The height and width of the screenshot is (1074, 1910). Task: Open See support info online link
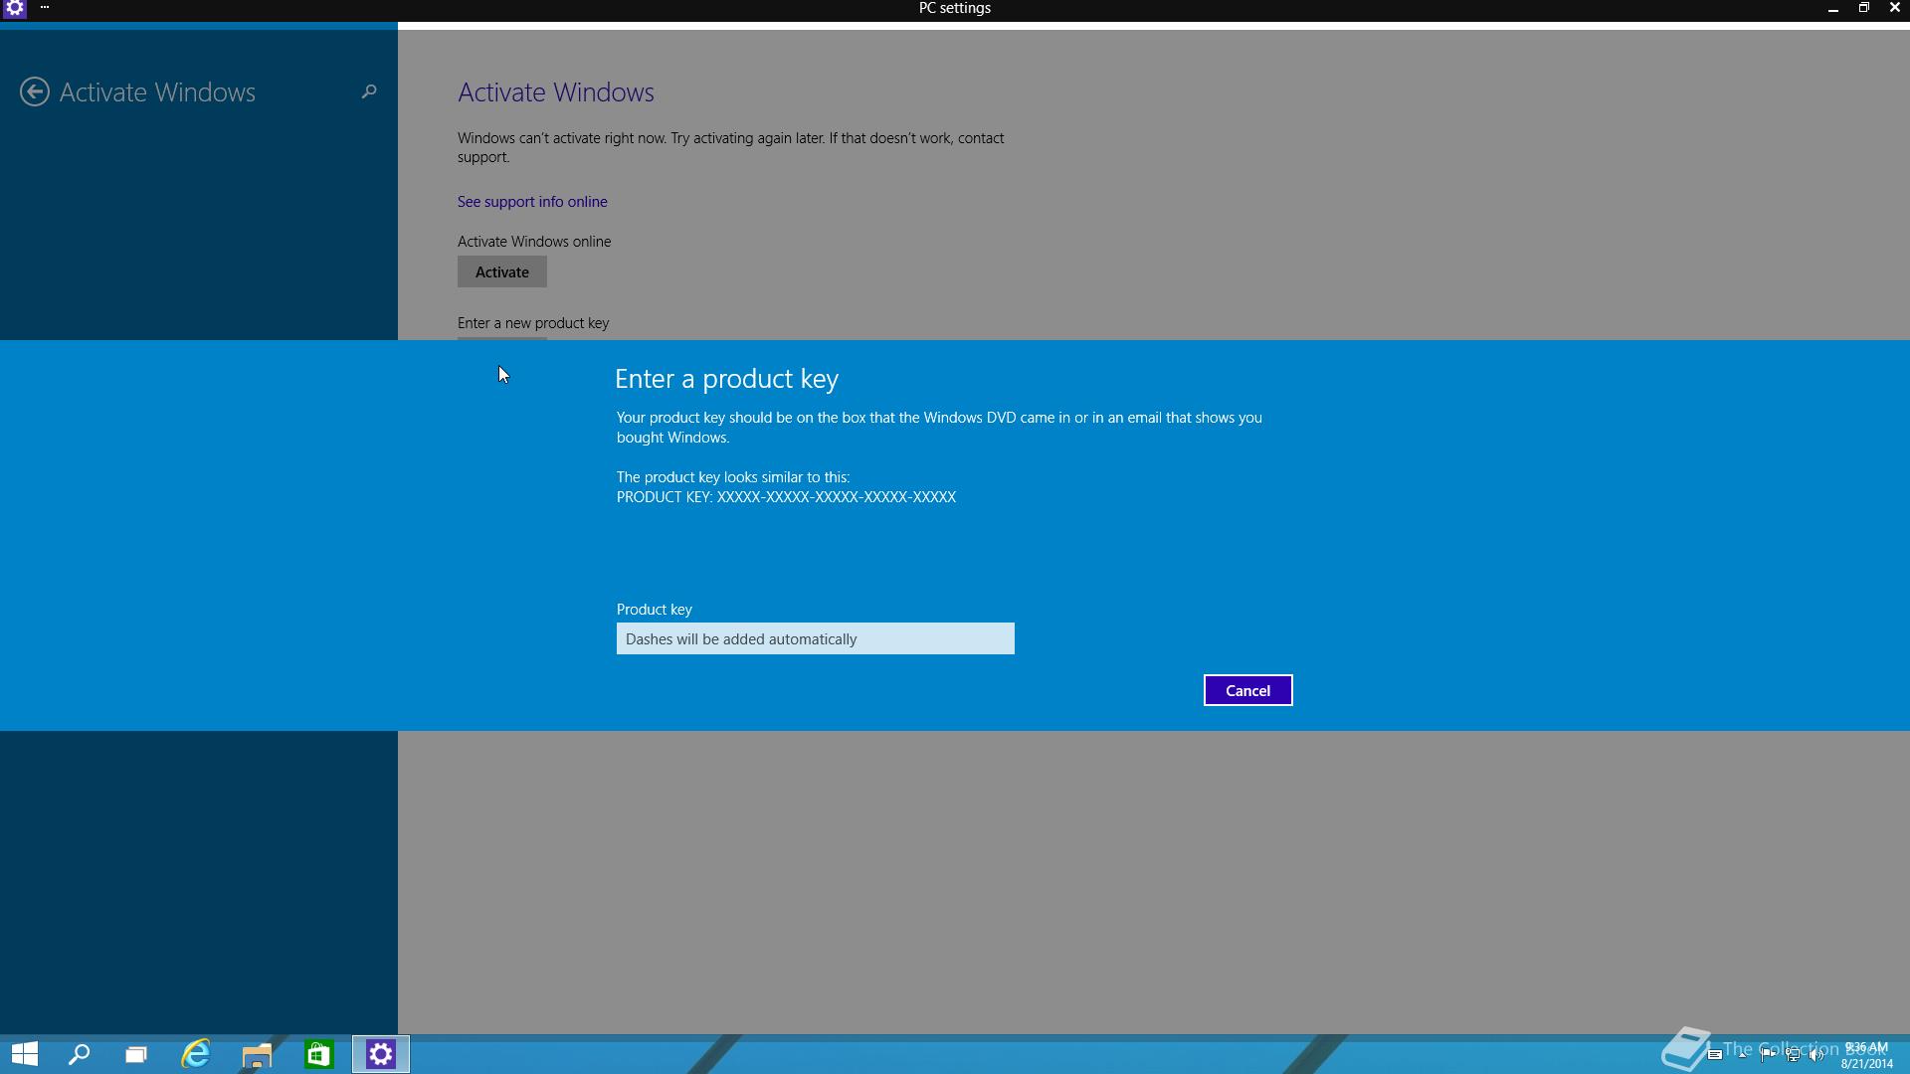(x=532, y=201)
